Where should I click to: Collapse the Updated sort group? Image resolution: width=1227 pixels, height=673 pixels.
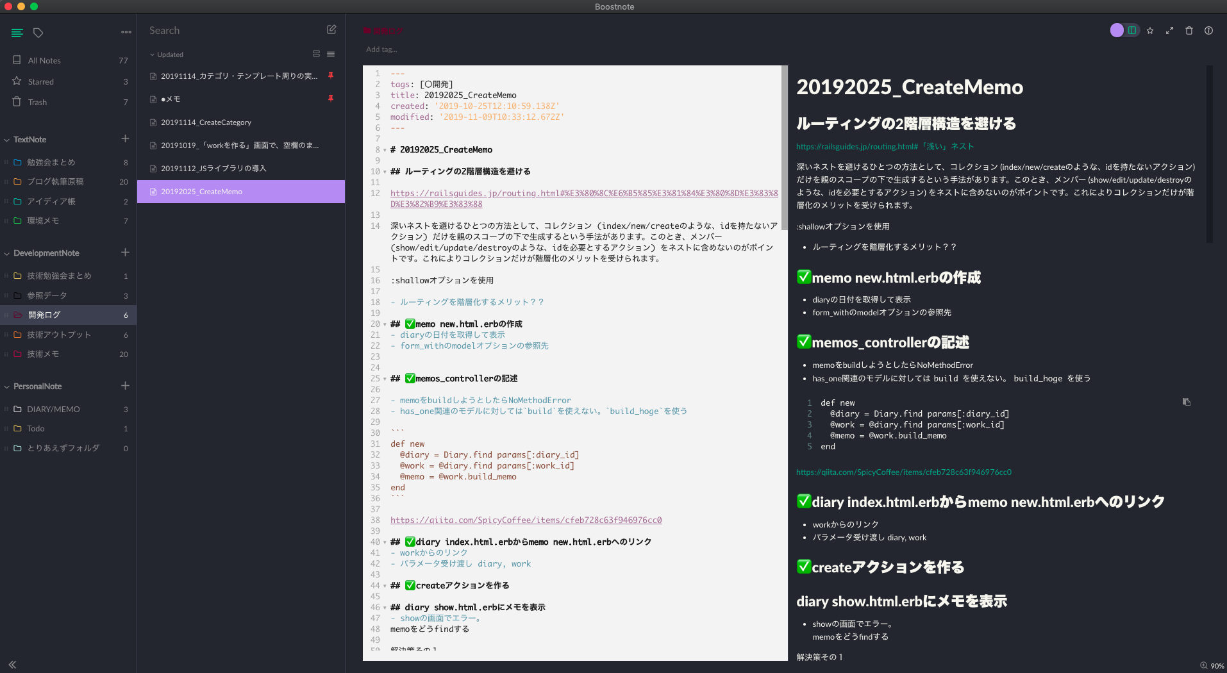click(152, 54)
